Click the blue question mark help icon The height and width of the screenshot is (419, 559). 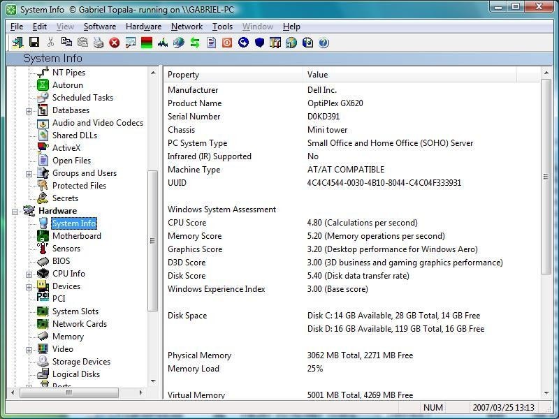[324, 43]
